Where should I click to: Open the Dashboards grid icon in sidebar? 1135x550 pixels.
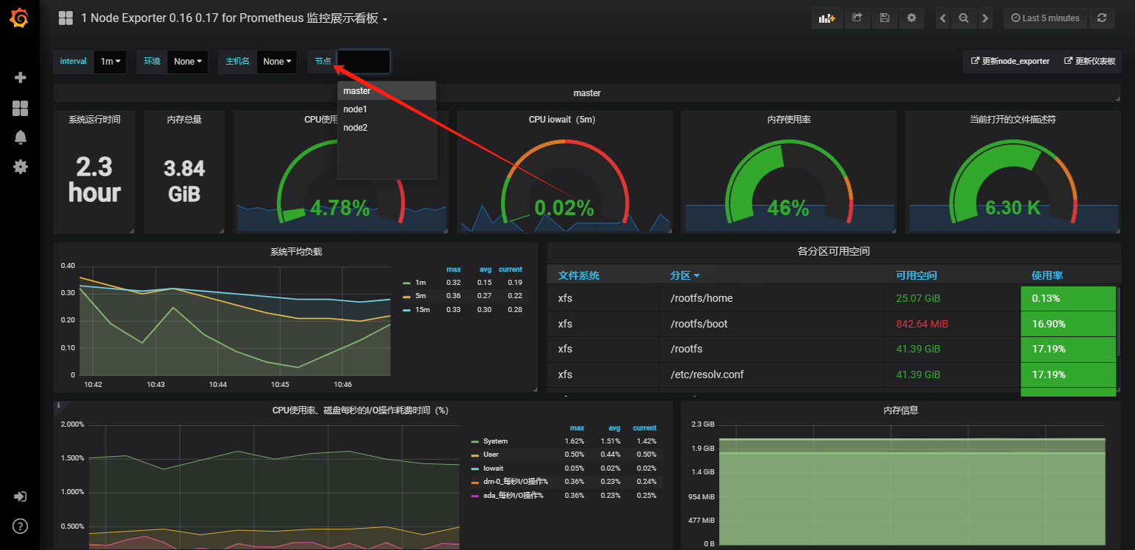coord(21,109)
